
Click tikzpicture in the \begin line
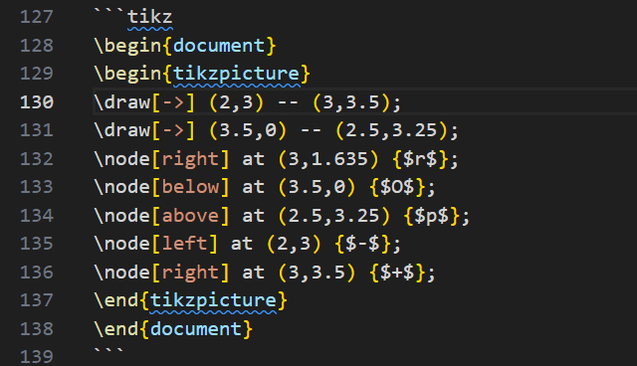tap(237, 74)
